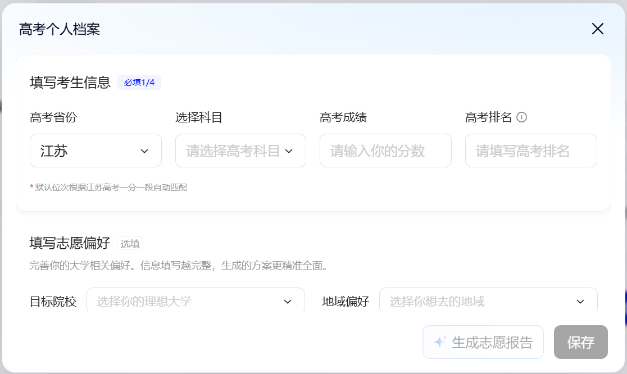The image size is (627, 374).
Task: Click the 完善你的大学相关偏好 description text
Action: (180, 265)
